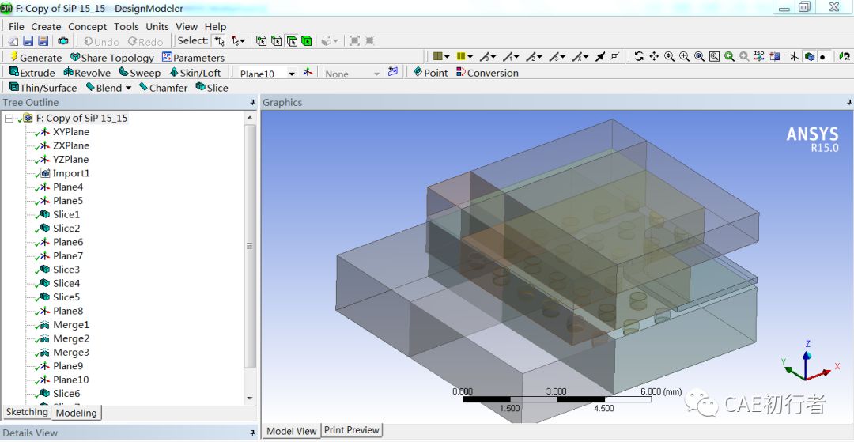Activate the Box Zoom tool
This screenshot has width=854, height=442.
[x=685, y=56]
